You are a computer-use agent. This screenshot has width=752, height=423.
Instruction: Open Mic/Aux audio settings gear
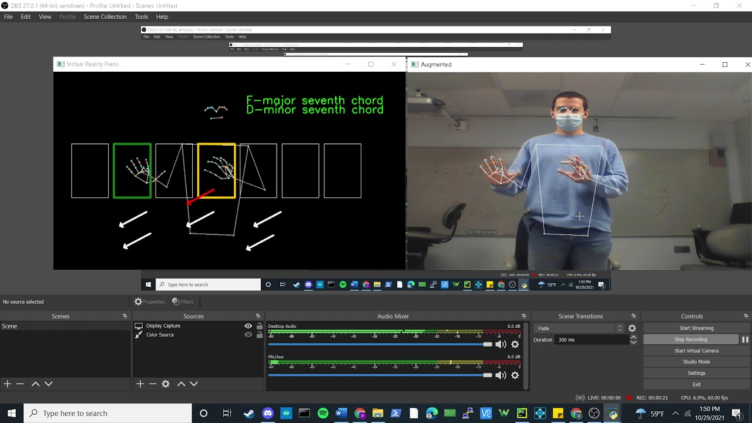pos(515,375)
